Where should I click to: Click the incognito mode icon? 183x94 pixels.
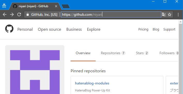pos(4,6)
